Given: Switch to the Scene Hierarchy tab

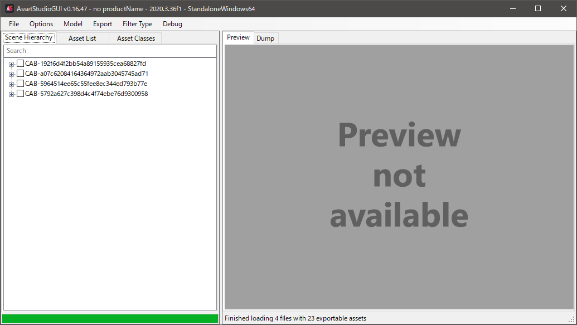Looking at the screenshot, I should [28, 37].
